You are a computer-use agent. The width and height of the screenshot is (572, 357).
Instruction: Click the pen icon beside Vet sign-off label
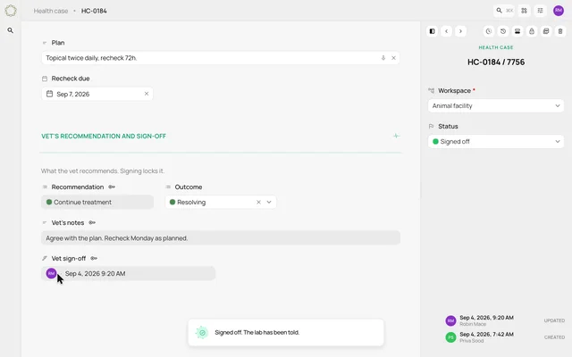[x=45, y=258]
